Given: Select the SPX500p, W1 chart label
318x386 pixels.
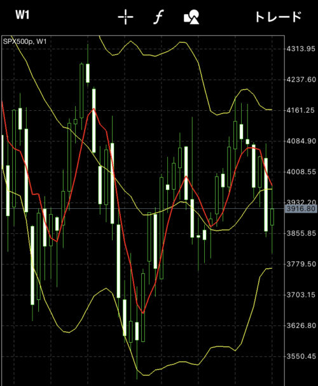Looking at the screenshot, I should point(25,41).
